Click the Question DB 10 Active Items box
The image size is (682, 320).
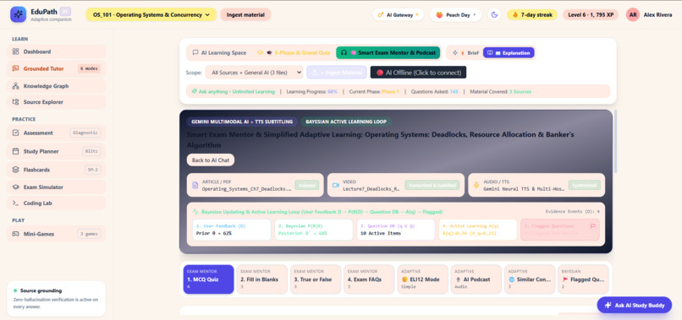pos(396,230)
